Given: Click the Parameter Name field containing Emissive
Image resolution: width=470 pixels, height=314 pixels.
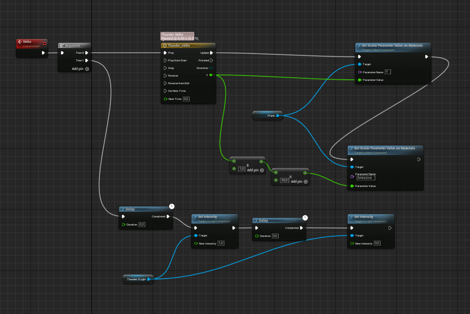Looking at the screenshot, I should [366, 178].
